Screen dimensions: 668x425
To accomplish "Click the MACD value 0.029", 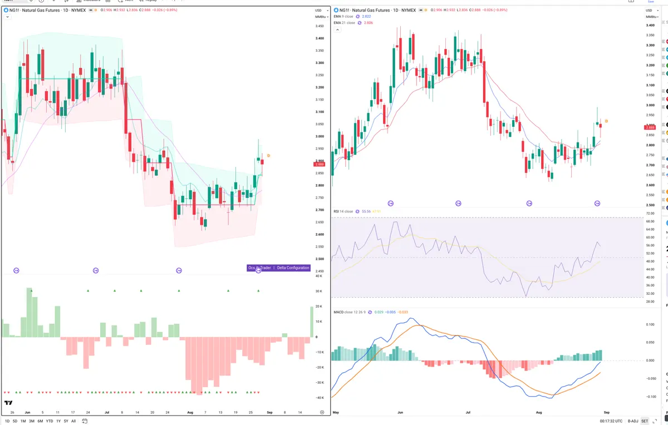I will [x=379, y=312].
